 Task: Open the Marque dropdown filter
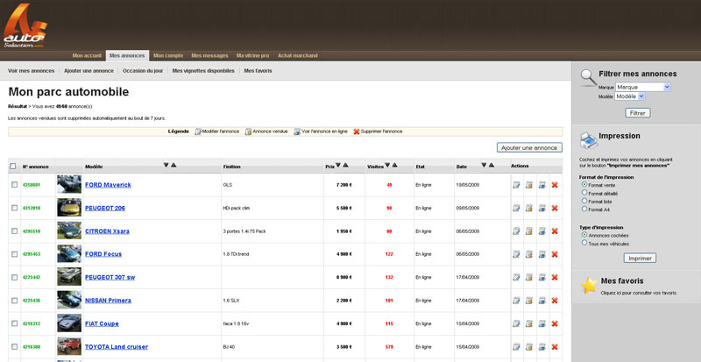pos(642,88)
